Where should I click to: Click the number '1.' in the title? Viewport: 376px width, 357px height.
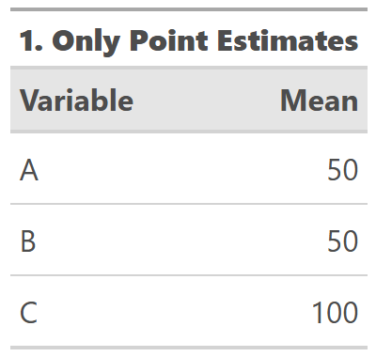pos(31,40)
